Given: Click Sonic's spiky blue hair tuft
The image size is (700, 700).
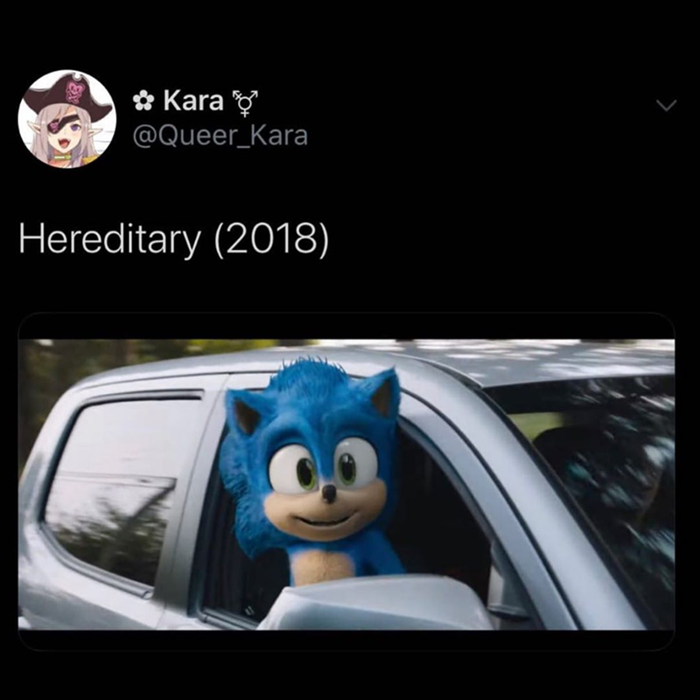Looking at the screenshot, I should pos(312,375).
